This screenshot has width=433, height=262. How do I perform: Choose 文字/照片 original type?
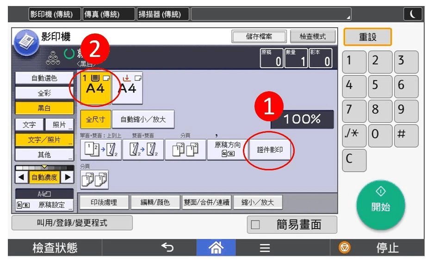point(44,140)
